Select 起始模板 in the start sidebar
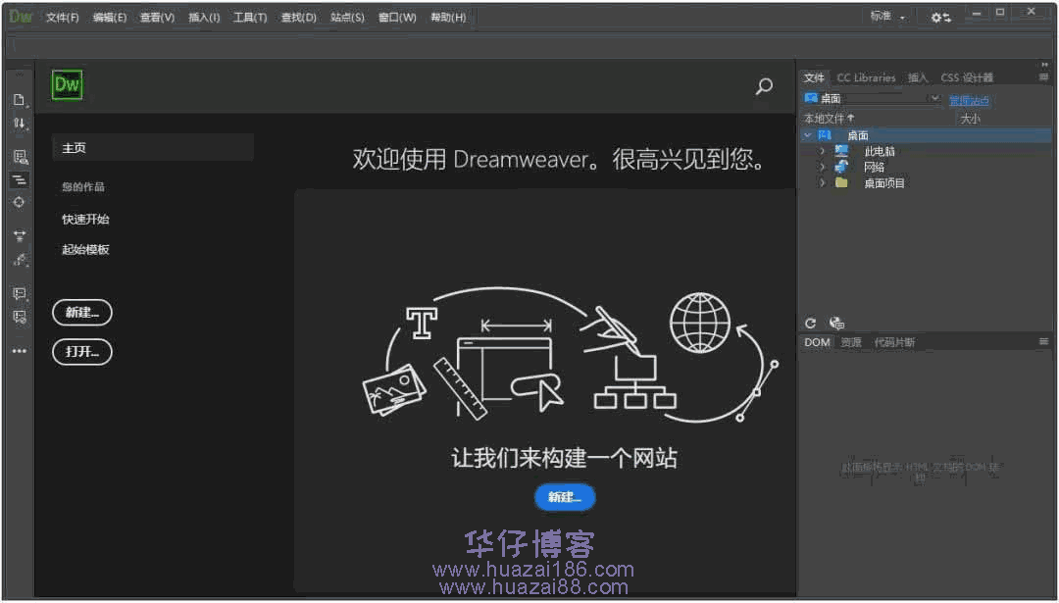 (85, 250)
